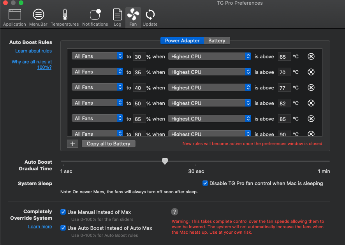The height and width of the screenshot is (245, 345).
Task: Open Highest CPU dropdown in 65 °C rule
Action: pos(209,56)
